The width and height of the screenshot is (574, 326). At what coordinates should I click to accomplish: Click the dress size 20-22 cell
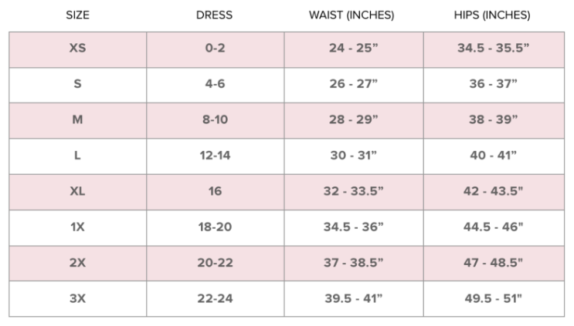point(215,263)
